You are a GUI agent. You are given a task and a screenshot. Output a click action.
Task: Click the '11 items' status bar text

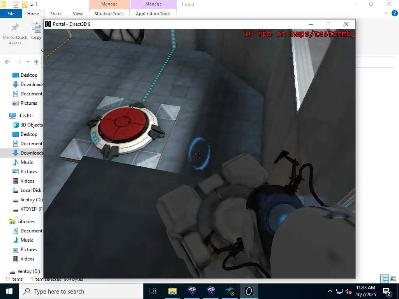[x=14, y=279]
